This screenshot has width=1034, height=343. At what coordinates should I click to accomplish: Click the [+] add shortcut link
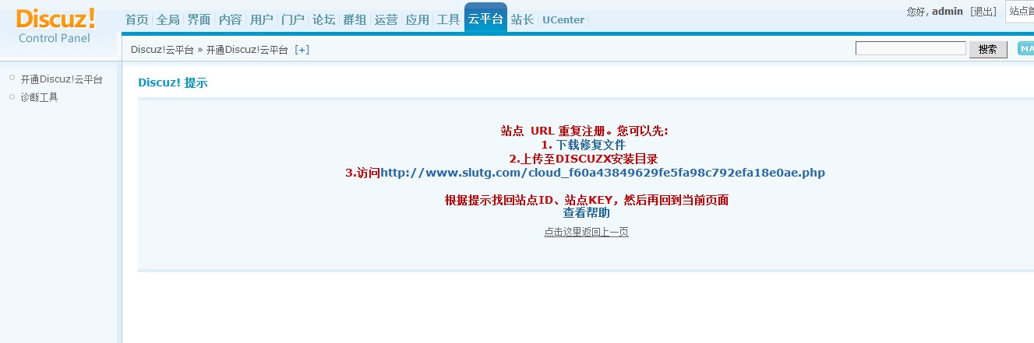coord(302,50)
